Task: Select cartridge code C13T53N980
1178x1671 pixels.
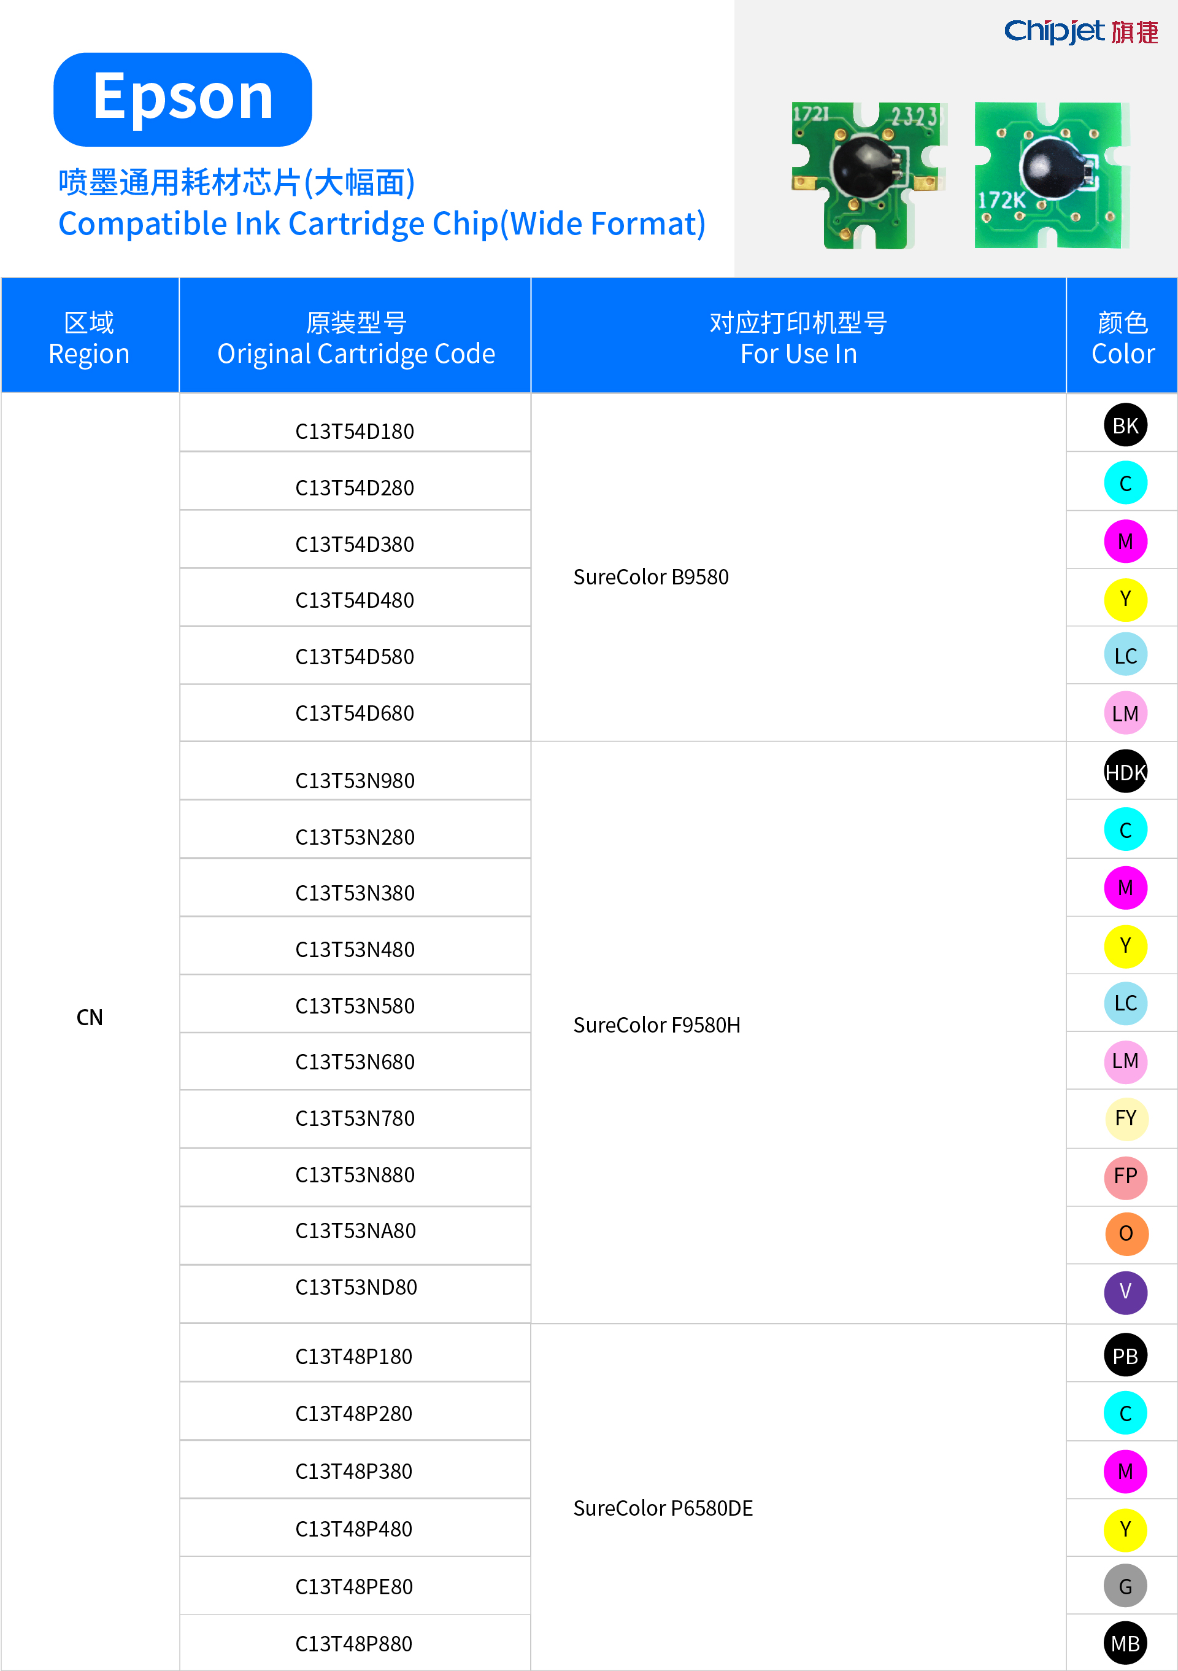Action: tap(355, 781)
